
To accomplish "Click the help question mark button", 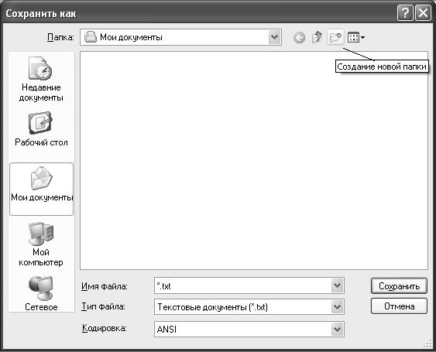I will pyautogui.click(x=405, y=13).
